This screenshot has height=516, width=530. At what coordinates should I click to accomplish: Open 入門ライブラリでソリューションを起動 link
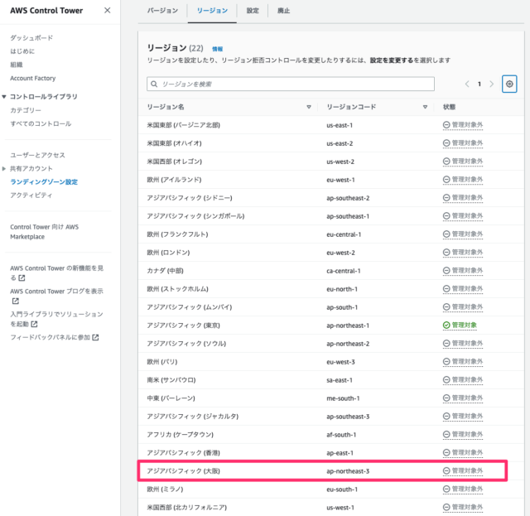click(56, 319)
